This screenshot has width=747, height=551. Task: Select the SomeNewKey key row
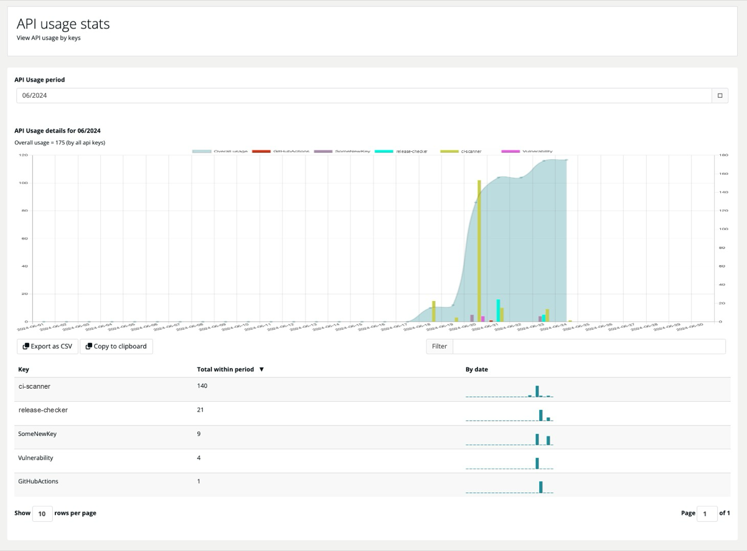click(x=372, y=437)
